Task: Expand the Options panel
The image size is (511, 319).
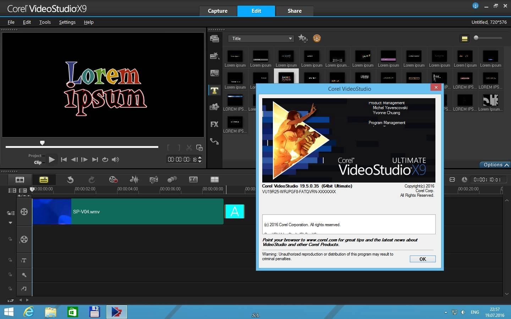Action: pyautogui.click(x=495, y=165)
